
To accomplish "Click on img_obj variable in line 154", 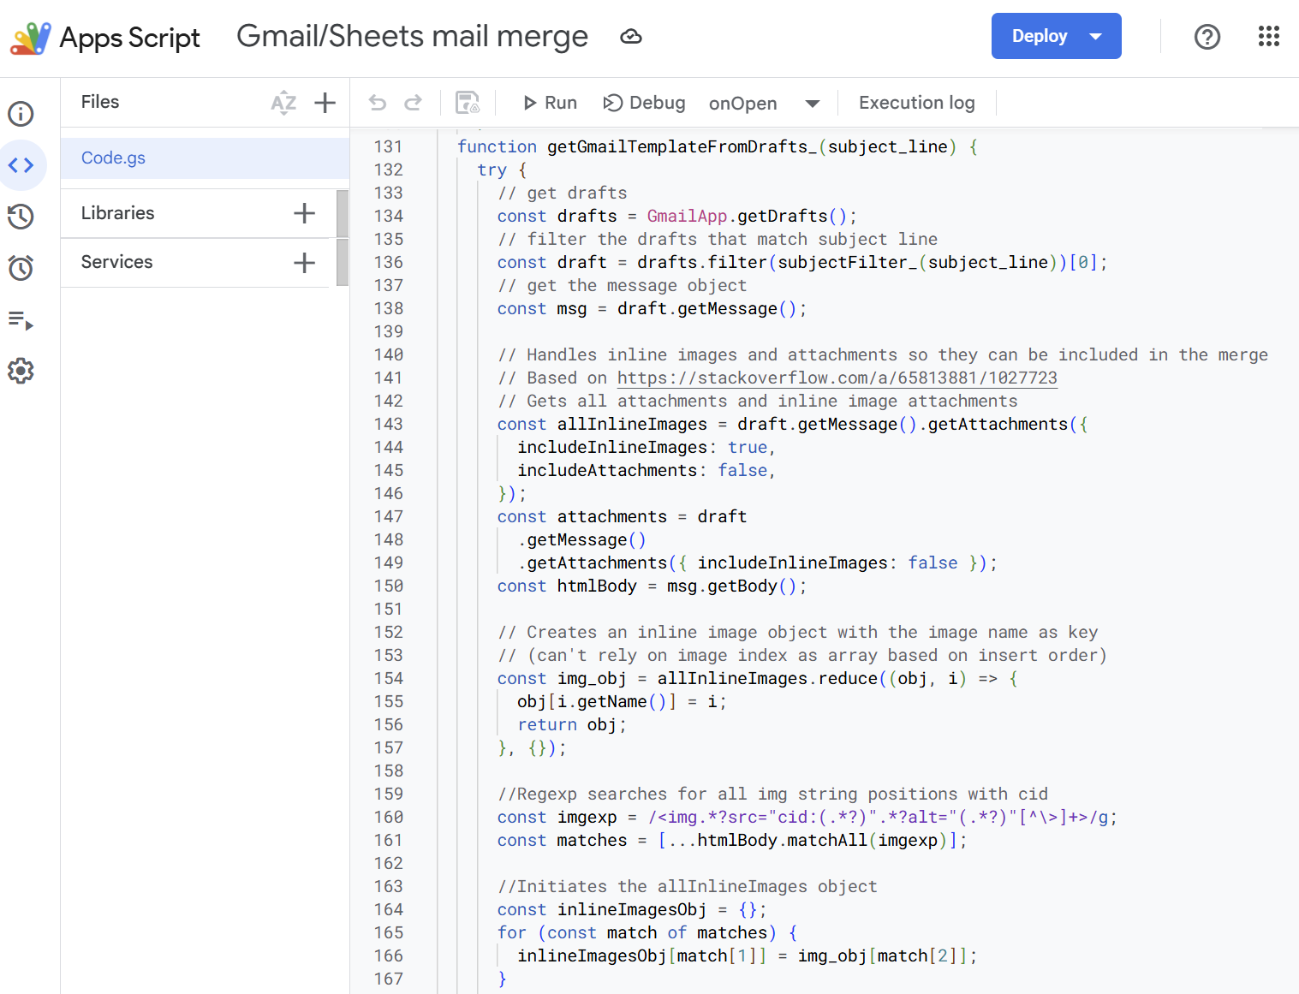I will (592, 678).
